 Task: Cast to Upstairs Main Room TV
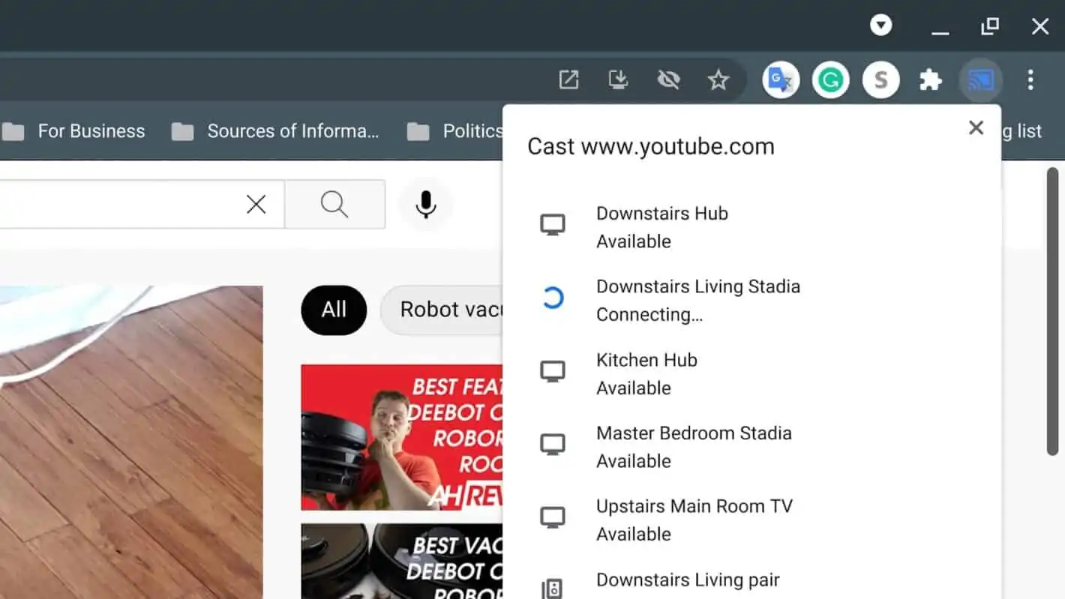tap(751, 520)
